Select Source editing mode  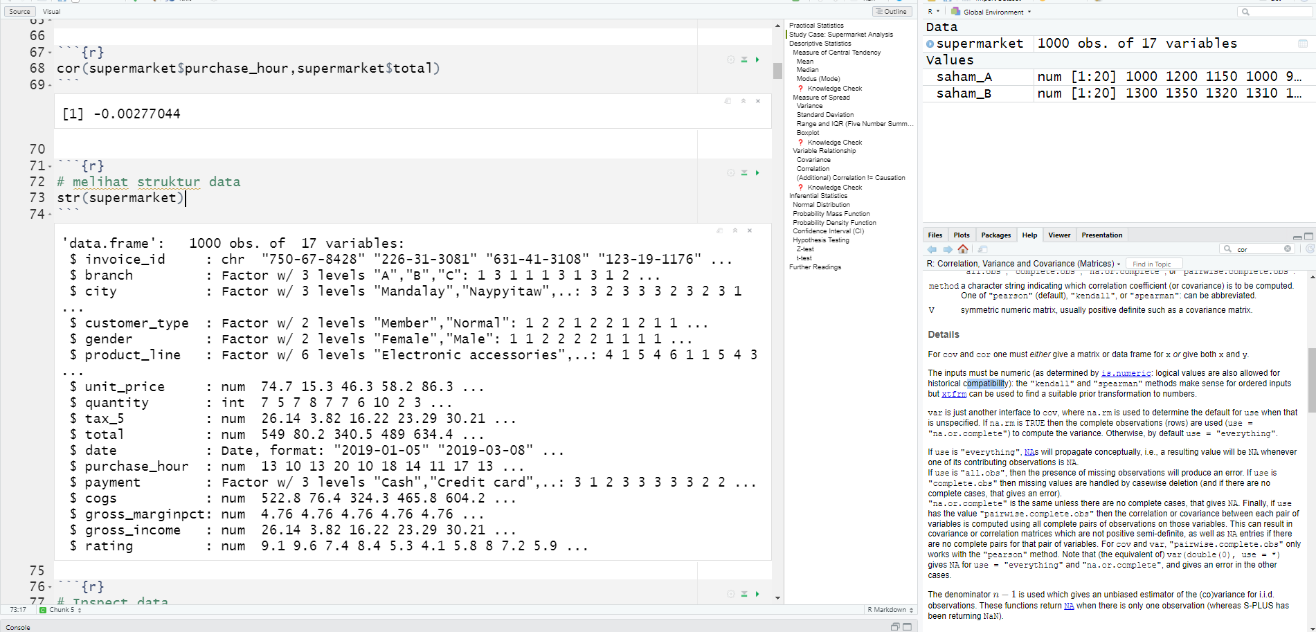click(19, 11)
